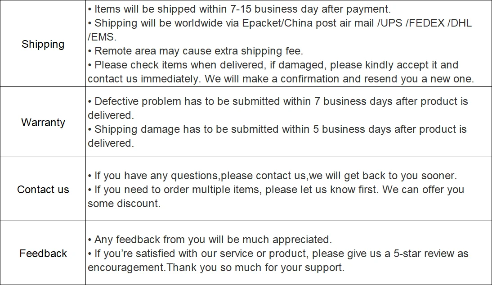Click the 'some discount' text
The height and width of the screenshot is (285, 492).
coord(124,204)
